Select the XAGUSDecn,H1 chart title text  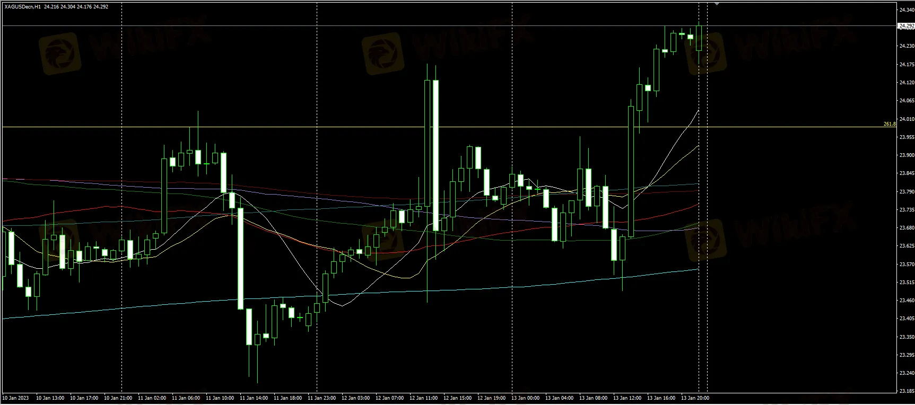[x=23, y=7]
